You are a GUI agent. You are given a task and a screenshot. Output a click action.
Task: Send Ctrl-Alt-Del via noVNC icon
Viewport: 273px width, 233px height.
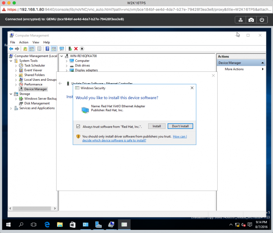click(x=241, y=20)
